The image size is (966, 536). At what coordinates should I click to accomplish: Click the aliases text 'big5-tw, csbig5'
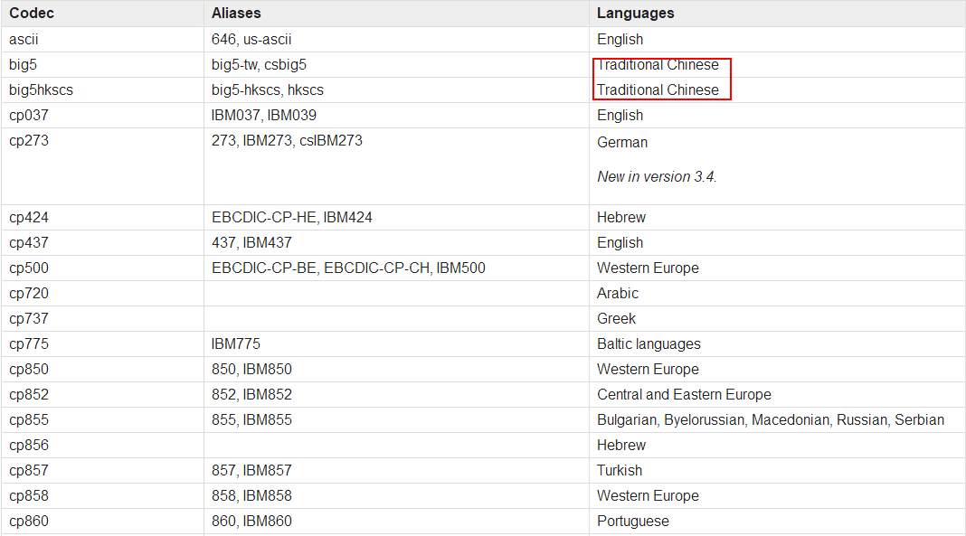(259, 65)
